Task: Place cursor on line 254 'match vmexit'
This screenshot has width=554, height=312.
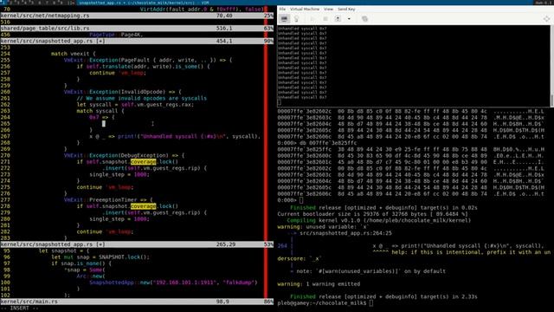Action: pos(73,54)
